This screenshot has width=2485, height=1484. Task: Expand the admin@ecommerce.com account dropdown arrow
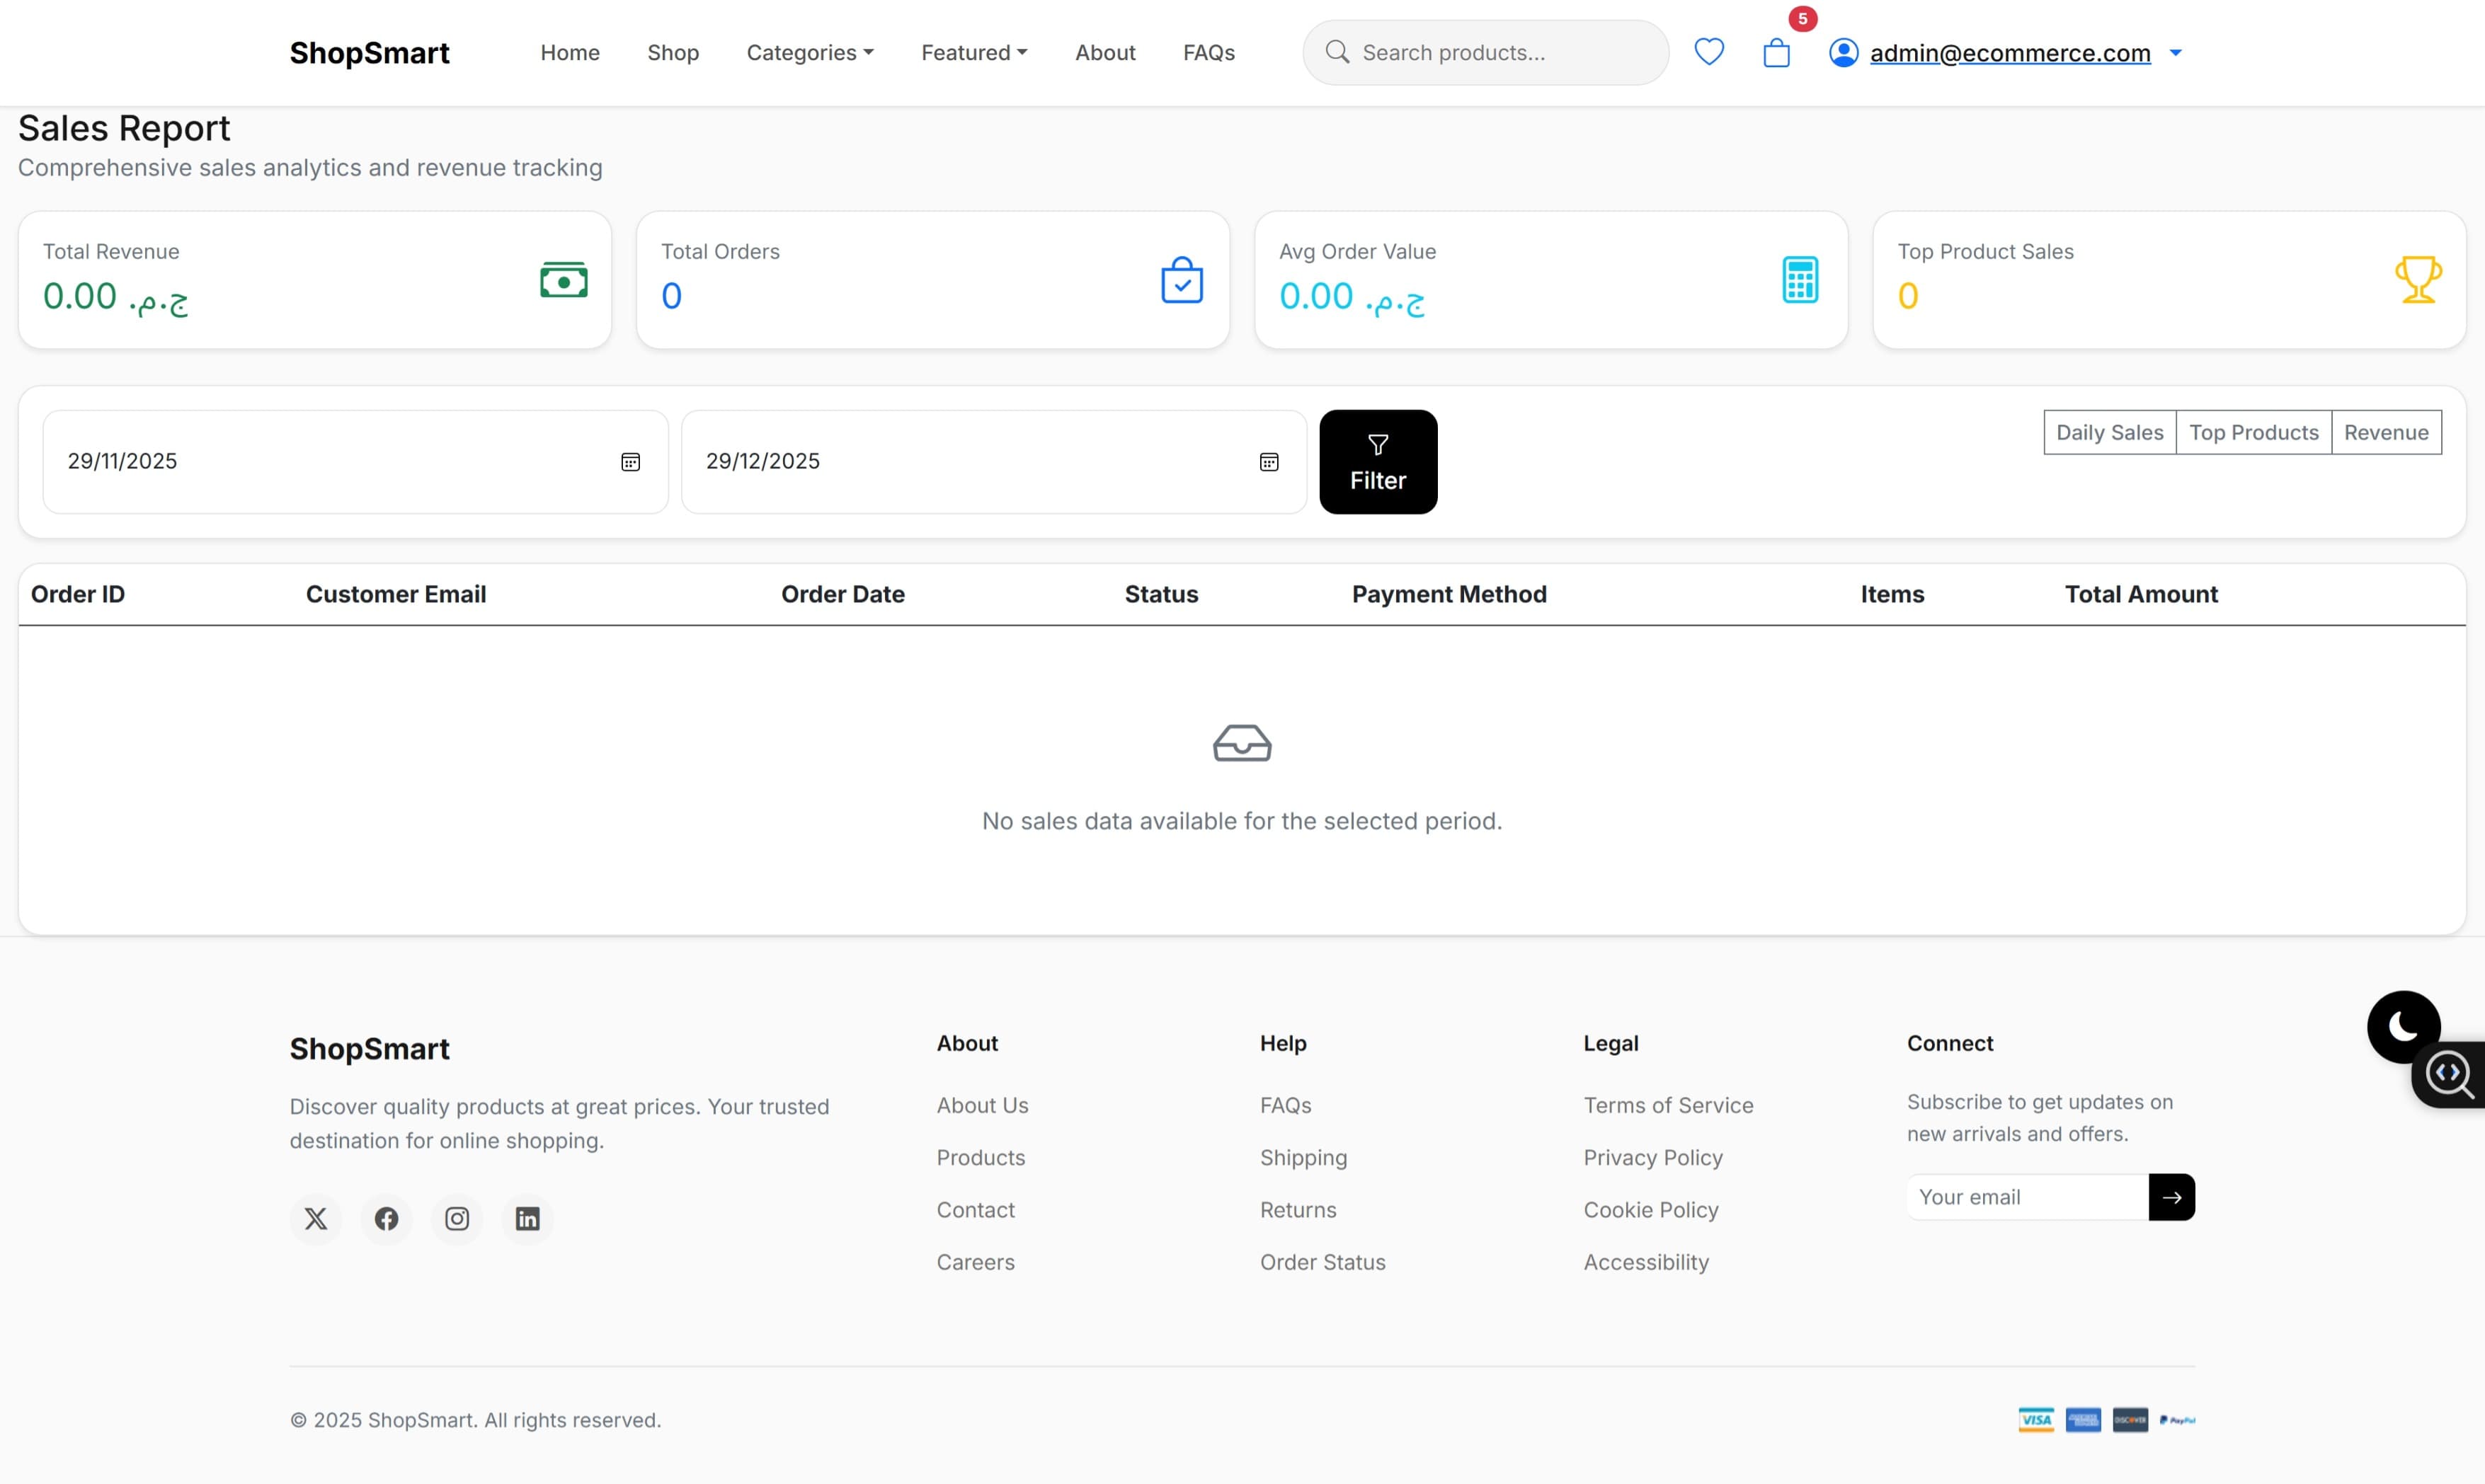2175,53
